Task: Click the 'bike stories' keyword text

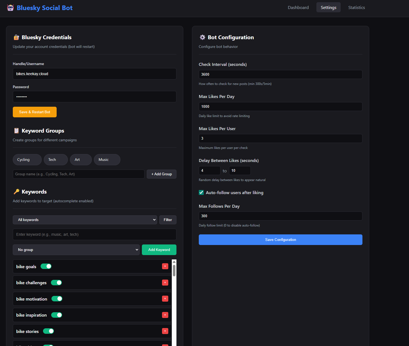Action: (x=28, y=331)
